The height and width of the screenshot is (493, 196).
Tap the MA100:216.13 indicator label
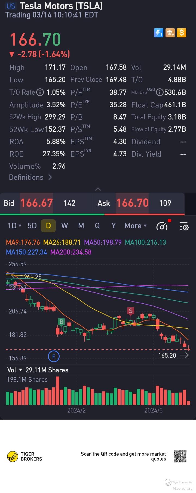(x=145, y=242)
